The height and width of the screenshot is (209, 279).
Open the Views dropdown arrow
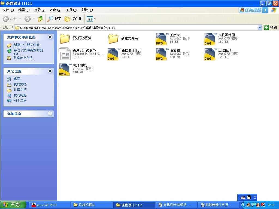click(94, 19)
